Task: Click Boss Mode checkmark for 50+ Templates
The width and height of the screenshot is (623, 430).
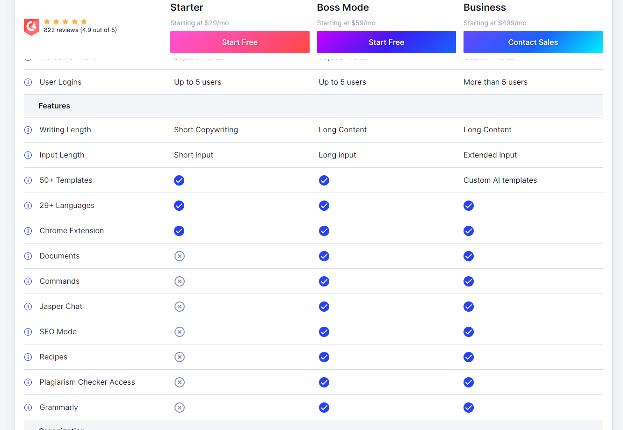Action: (324, 180)
